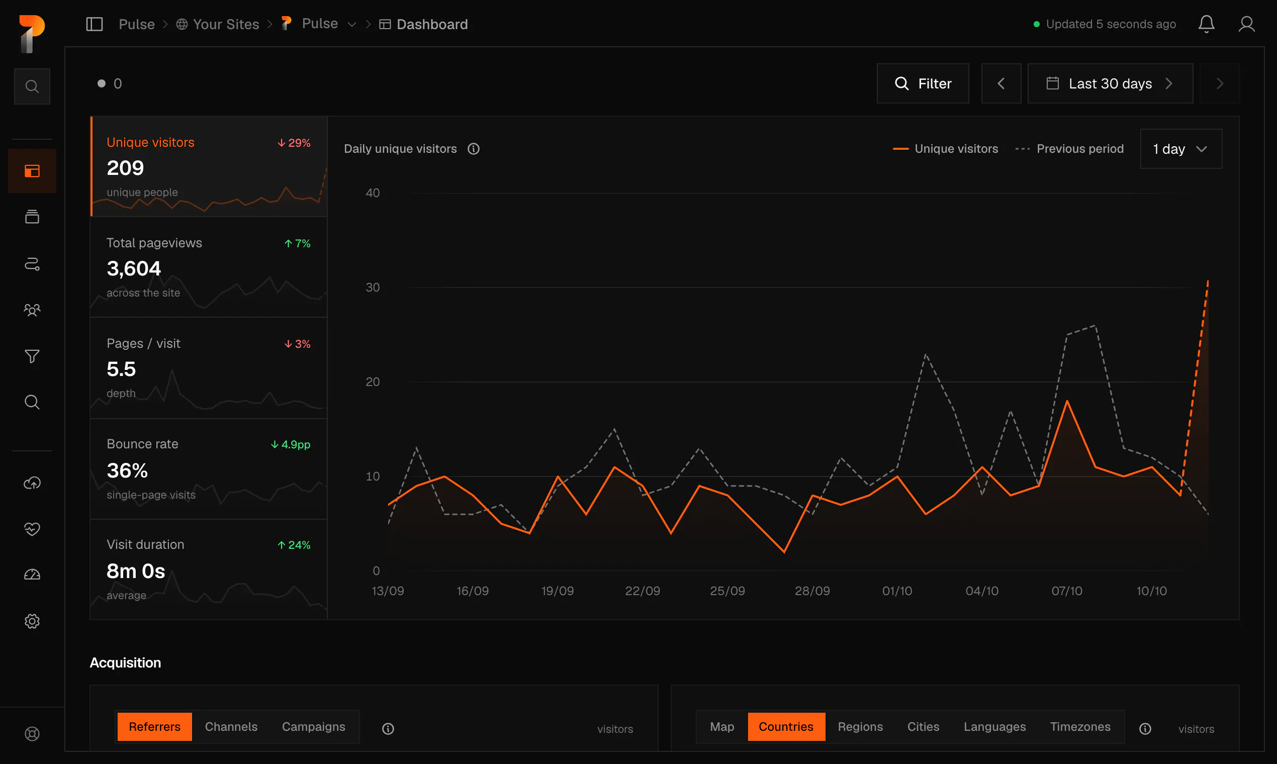Switch to the Channels tab
This screenshot has width=1277, height=764.
pyautogui.click(x=231, y=726)
